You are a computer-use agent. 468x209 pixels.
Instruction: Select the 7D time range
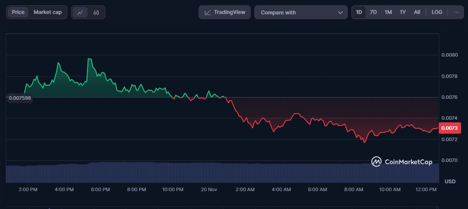click(x=373, y=12)
